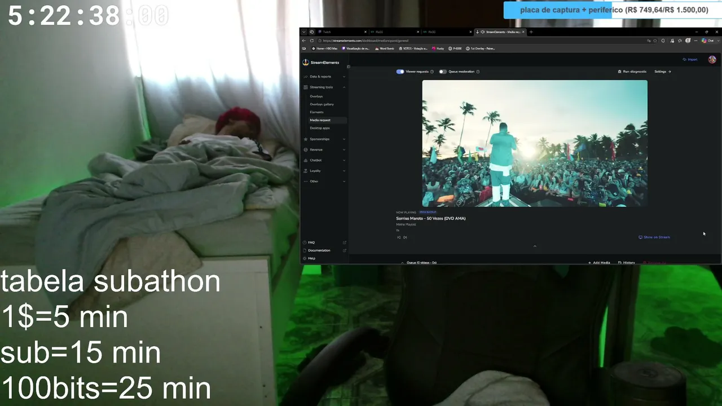Expand the Loyalty section chevron

coord(344,171)
